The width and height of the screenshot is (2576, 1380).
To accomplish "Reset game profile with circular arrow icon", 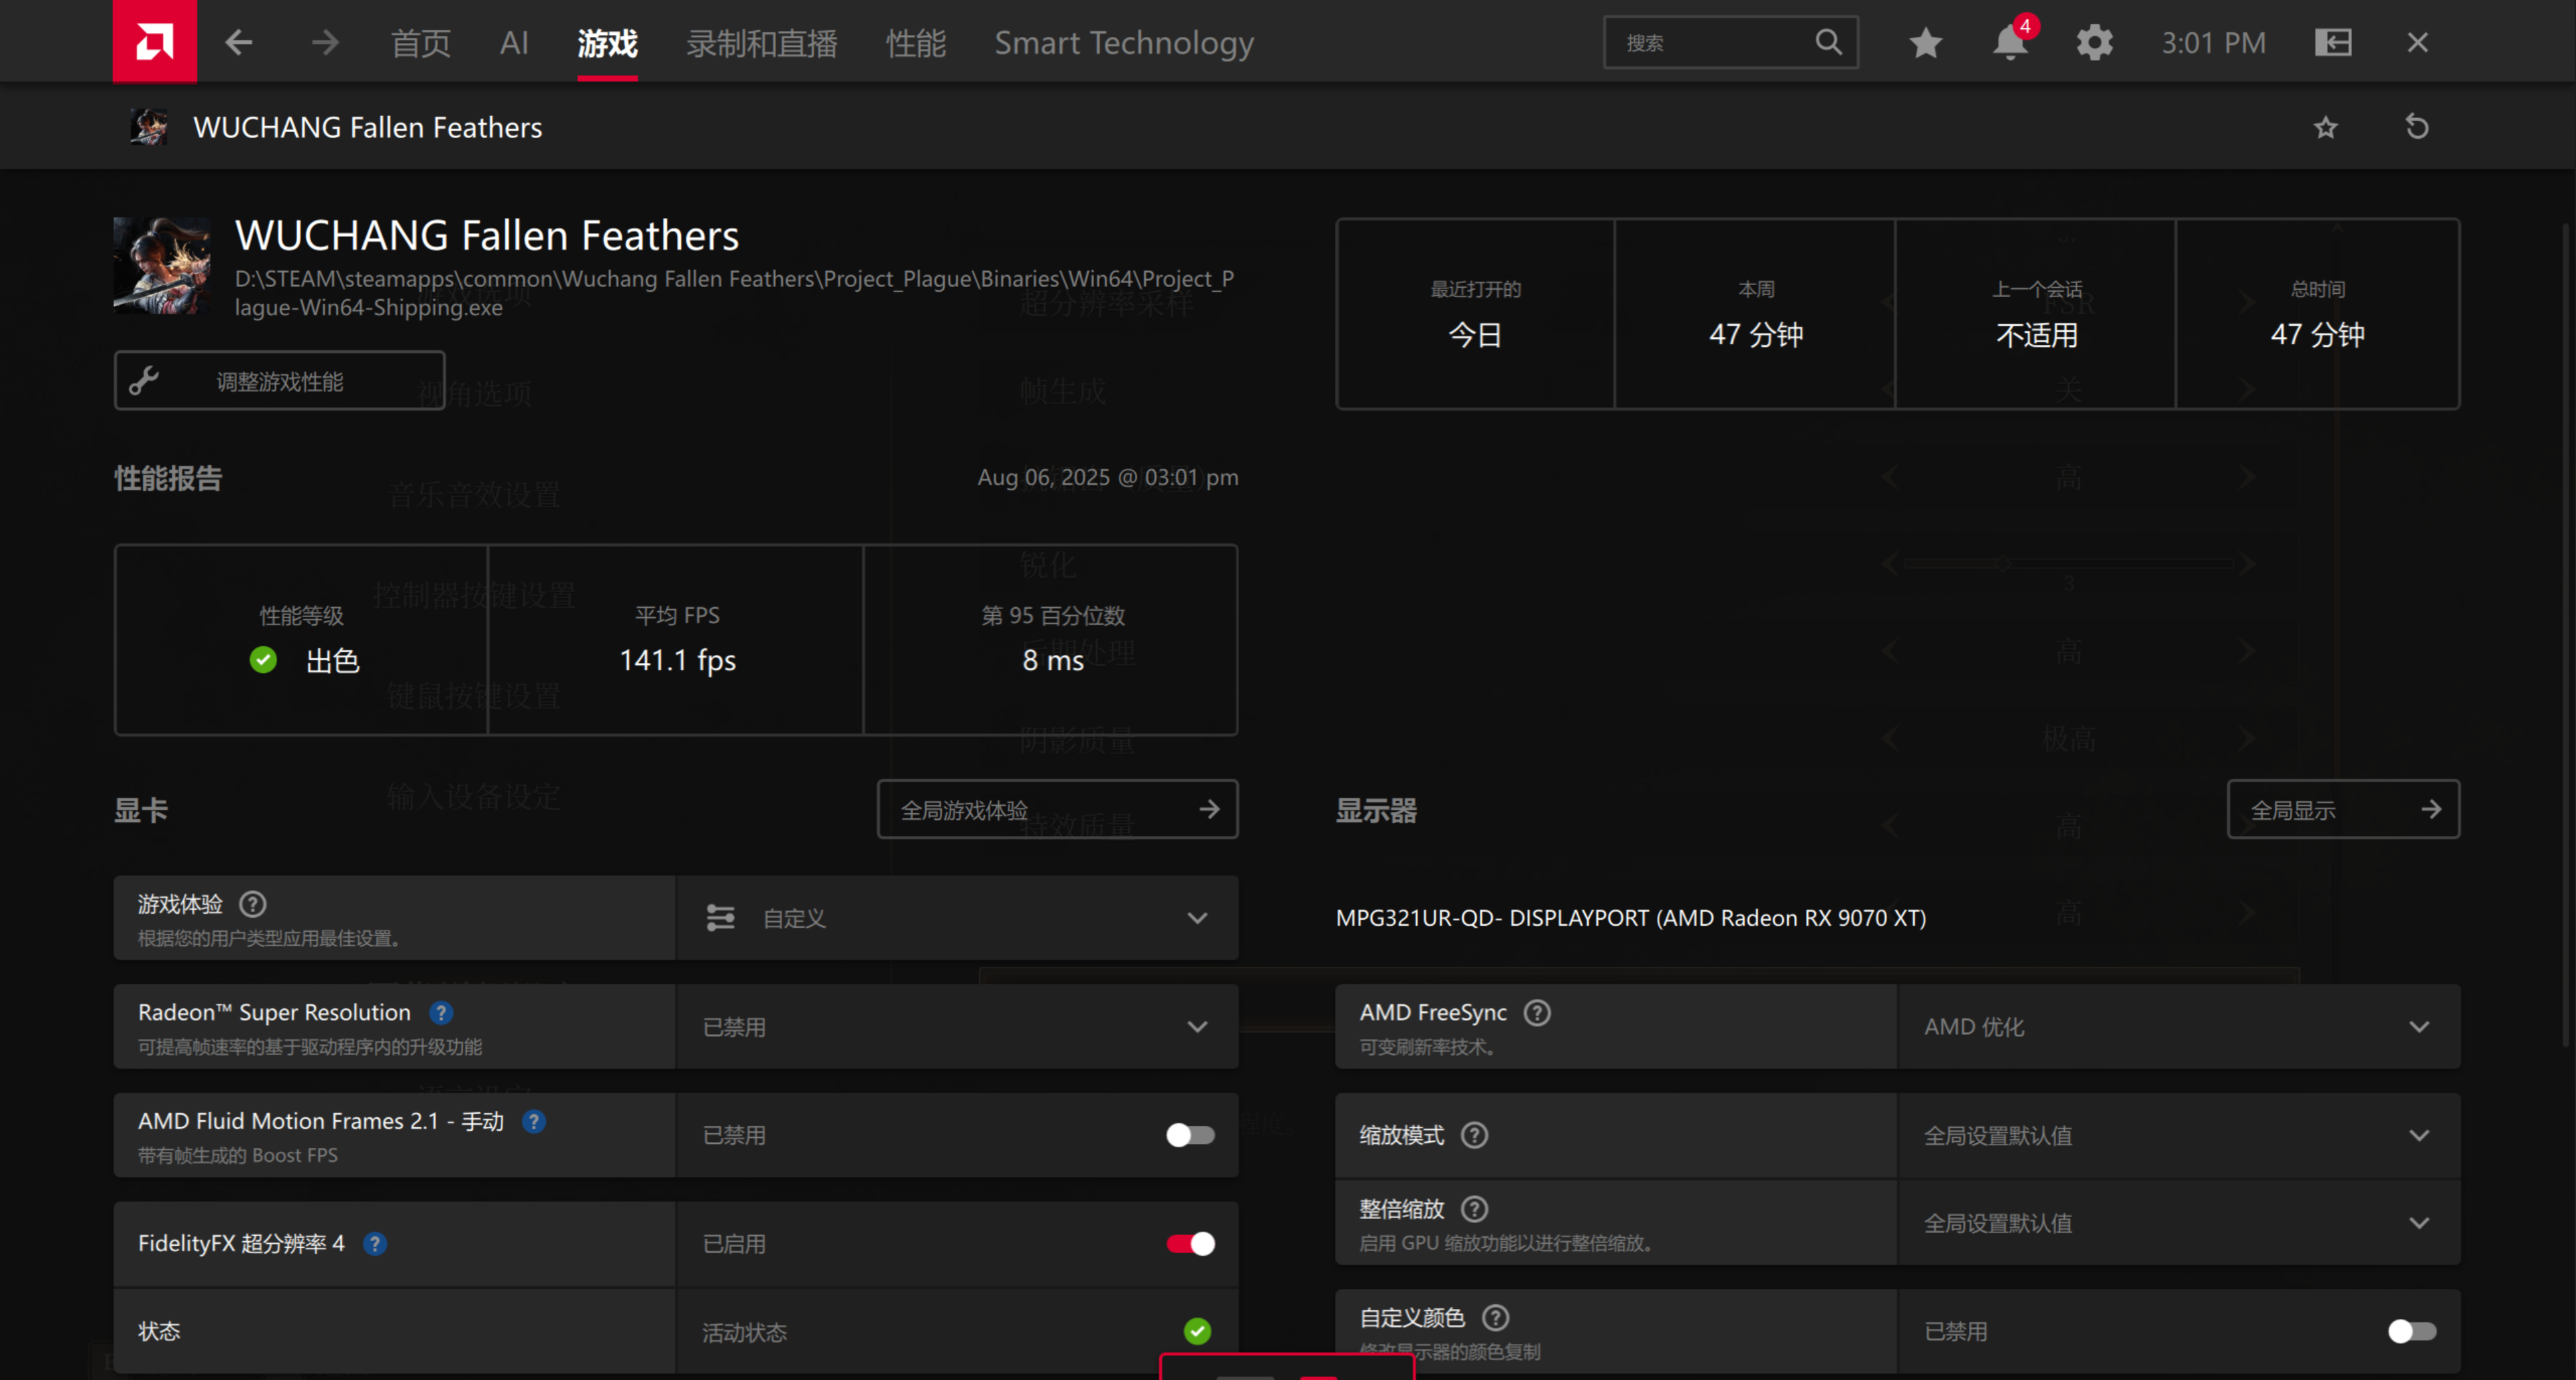I will (2416, 127).
